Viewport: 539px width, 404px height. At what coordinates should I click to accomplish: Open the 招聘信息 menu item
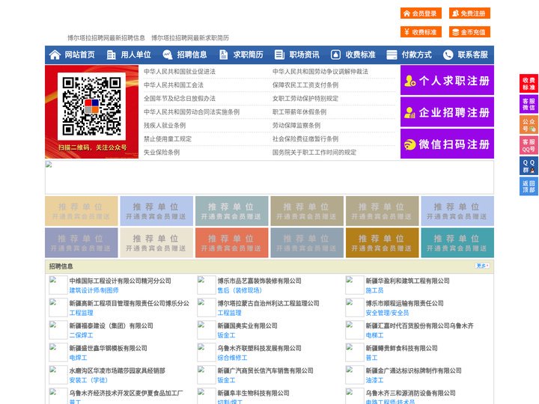(x=192, y=55)
